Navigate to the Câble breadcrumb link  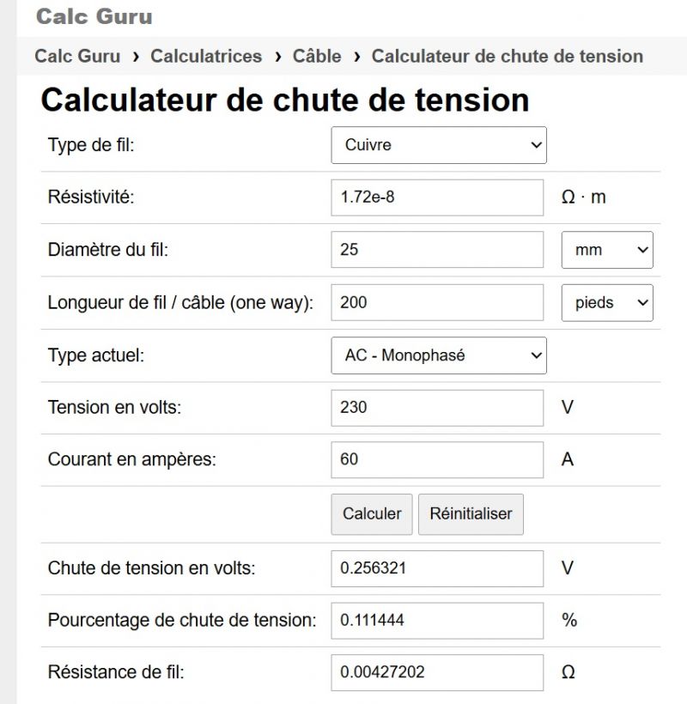pyautogui.click(x=317, y=57)
